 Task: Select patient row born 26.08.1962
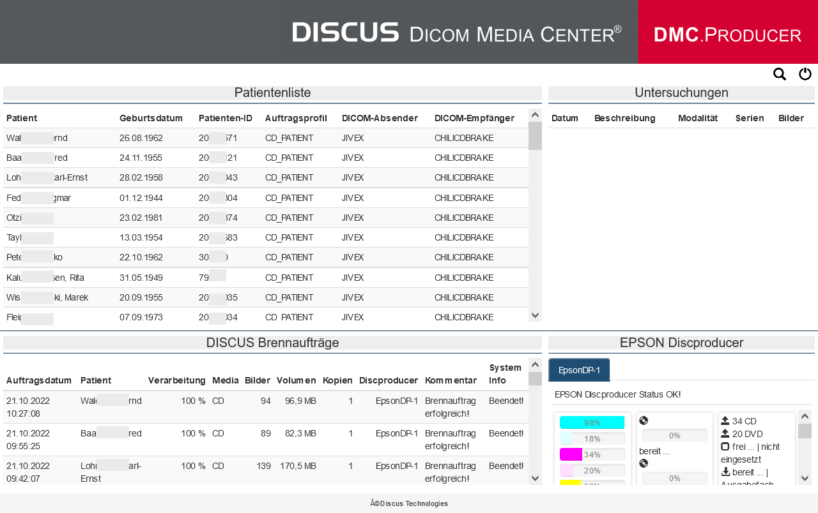pyautogui.click(x=266, y=138)
